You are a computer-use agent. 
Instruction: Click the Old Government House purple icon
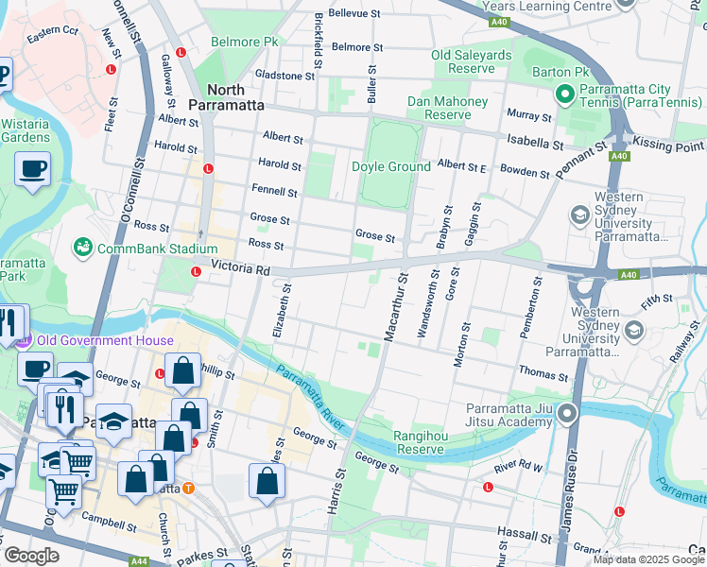pos(24,341)
